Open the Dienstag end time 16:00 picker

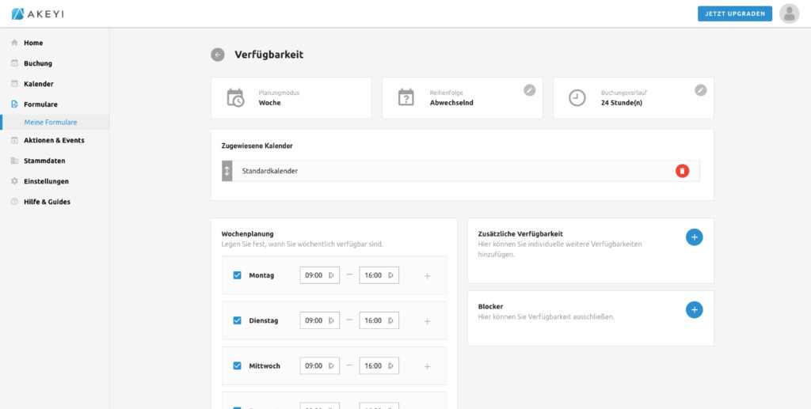coord(379,320)
